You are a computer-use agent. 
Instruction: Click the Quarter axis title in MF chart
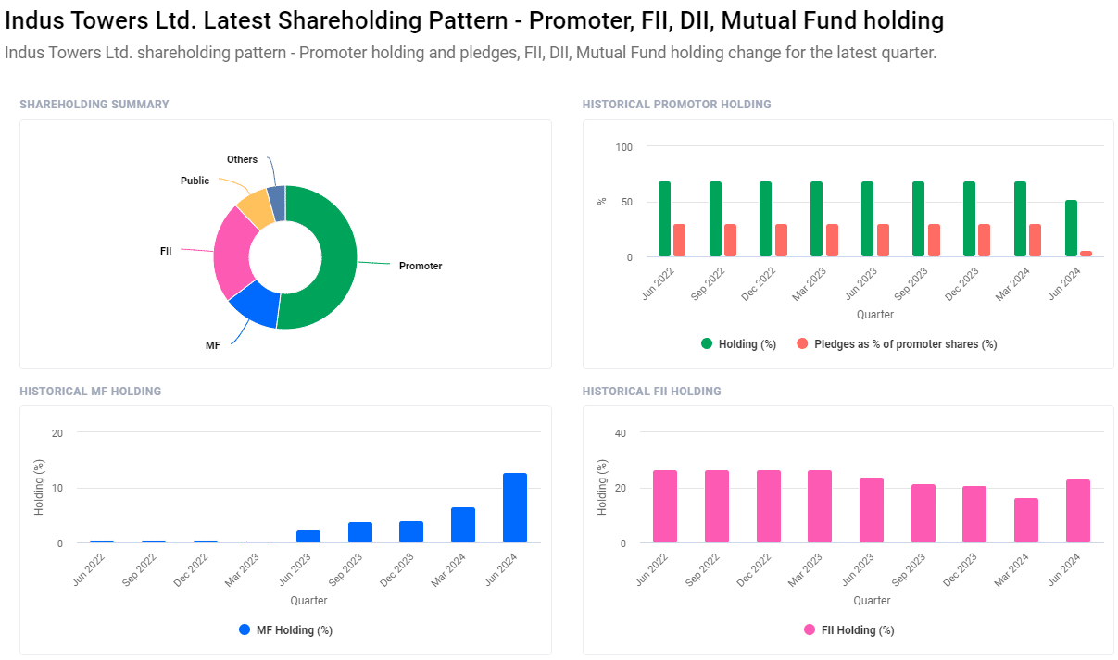(308, 601)
